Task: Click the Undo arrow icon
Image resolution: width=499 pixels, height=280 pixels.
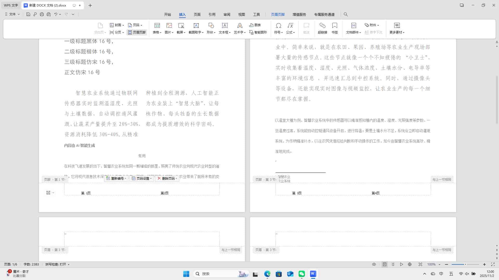Action: 56,14
